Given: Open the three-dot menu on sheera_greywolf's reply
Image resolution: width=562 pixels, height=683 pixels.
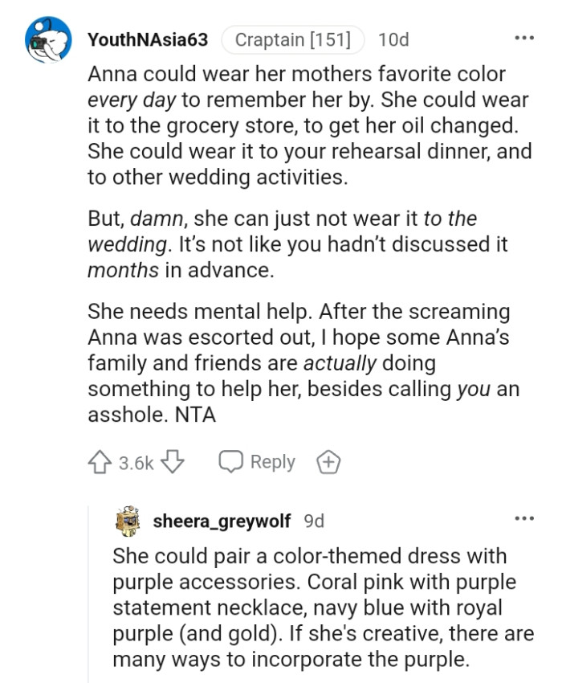Looking at the screenshot, I should (x=524, y=518).
